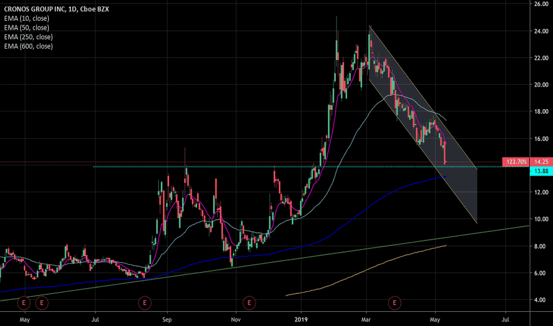
Task: Click the 18.00 price axis label
Action: (x=541, y=111)
